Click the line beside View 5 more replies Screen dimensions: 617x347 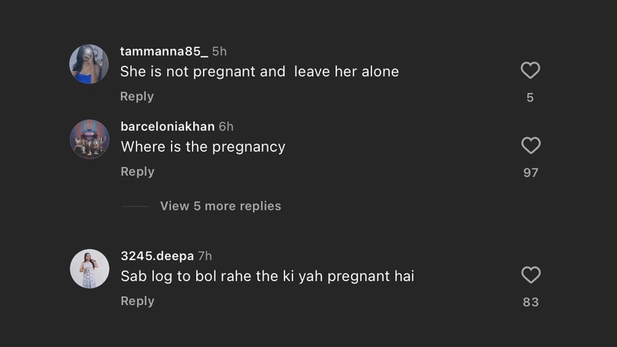(x=135, y=206)
